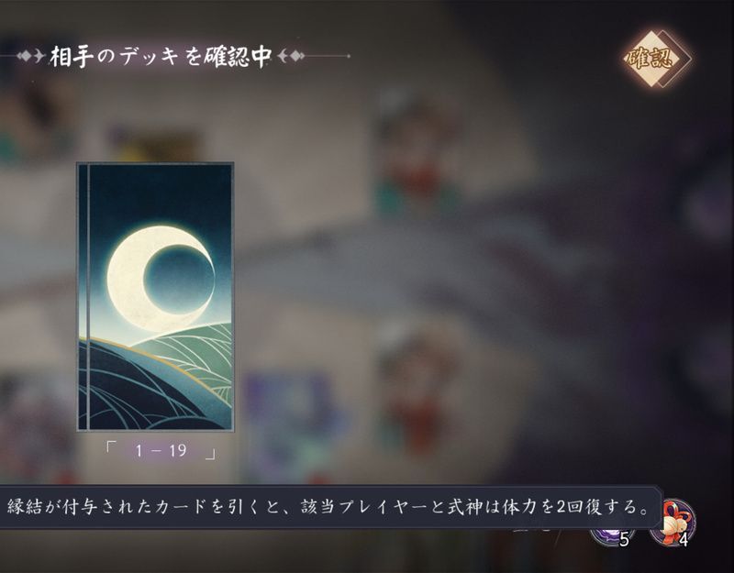Click the thin line extending from the header
Screen dimensions: 734x573
328,56
